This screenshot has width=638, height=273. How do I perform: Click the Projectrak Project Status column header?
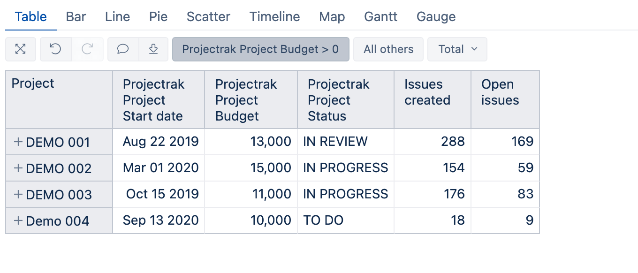[346, 99]
